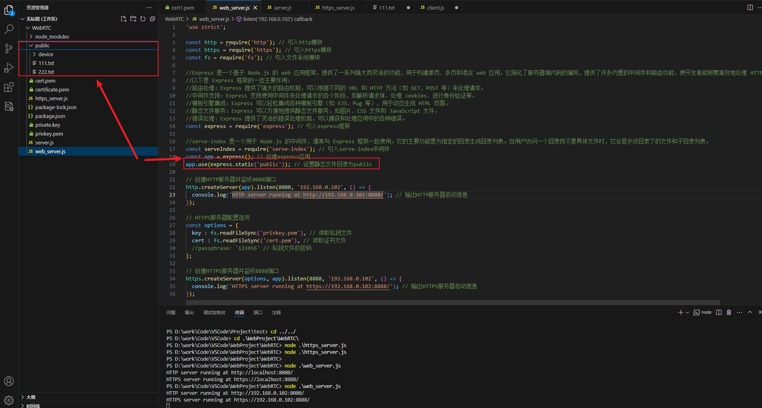Switch to the cert1.pem editor tab
This screenshot has width=762, height=408.
point(183,8)
